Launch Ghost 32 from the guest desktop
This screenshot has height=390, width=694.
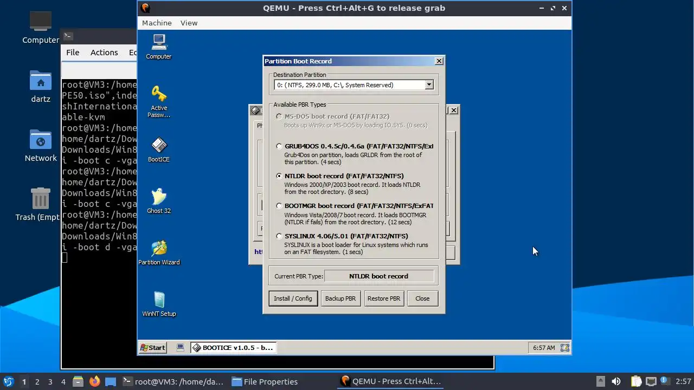pyautogui.click(x=159, y=201)
